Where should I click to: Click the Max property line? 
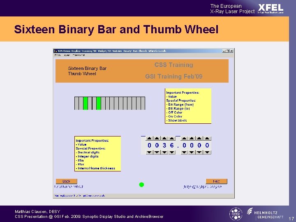80,164
